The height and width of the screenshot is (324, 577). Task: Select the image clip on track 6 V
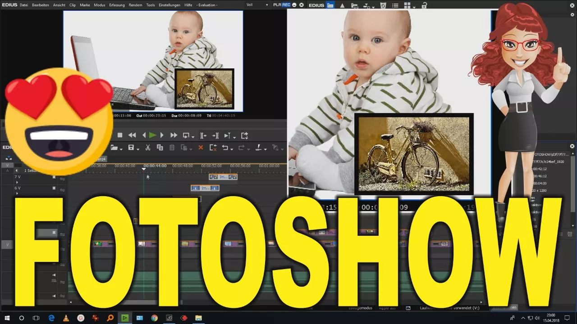[205, 188]
